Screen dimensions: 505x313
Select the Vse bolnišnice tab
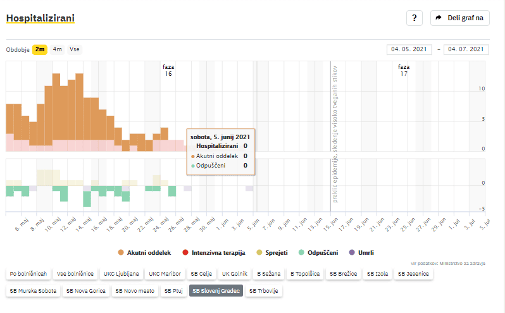coord(75,274)
